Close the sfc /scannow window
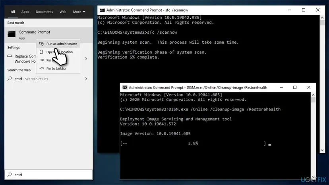 (317, 10)
